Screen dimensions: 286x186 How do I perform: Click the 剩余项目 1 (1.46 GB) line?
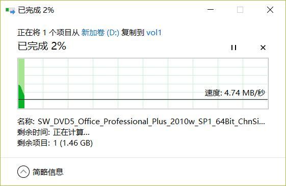55,143
